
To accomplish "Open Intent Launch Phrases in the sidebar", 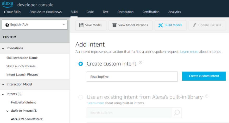I will [x=22, y=75].
